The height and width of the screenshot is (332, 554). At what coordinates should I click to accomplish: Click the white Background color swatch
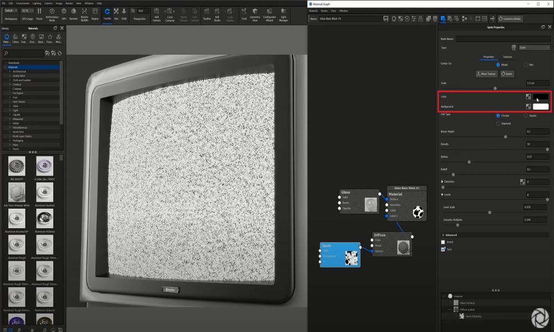tap(541, 106)
